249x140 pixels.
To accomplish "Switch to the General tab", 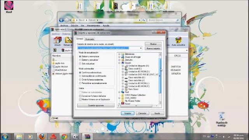I will click(x=79, y=39).
